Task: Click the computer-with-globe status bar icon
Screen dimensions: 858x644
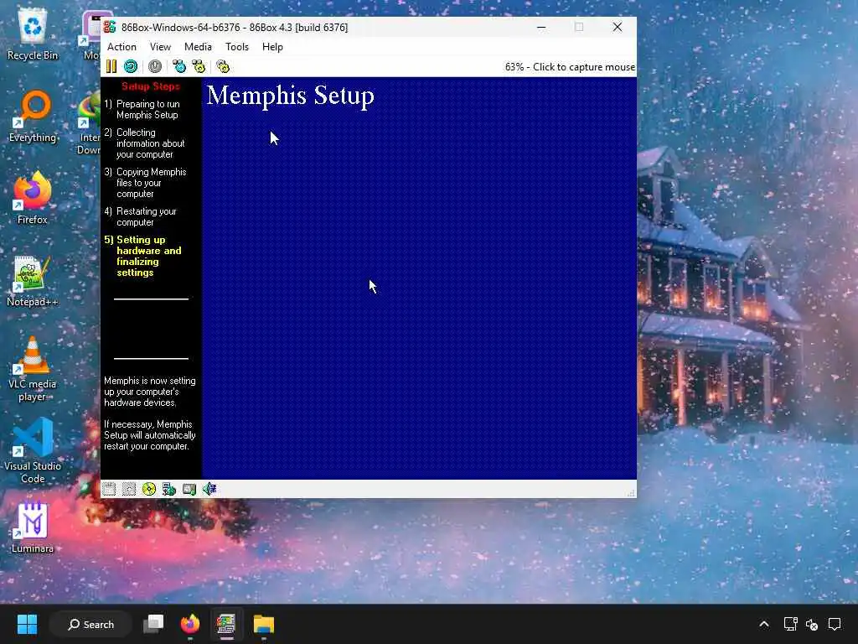Action: pyautogui.click(x=169, y=489)
